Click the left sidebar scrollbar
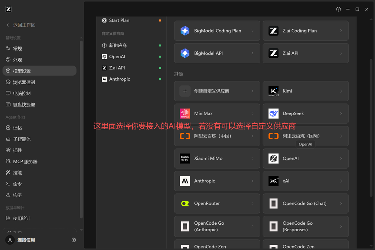This screenshot has height=250, width=375. 81,129
